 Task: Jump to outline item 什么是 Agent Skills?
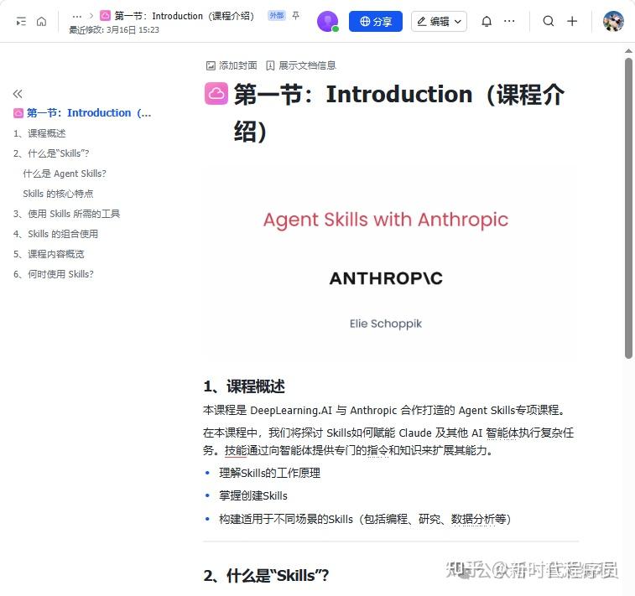click(x=65, y=174)
